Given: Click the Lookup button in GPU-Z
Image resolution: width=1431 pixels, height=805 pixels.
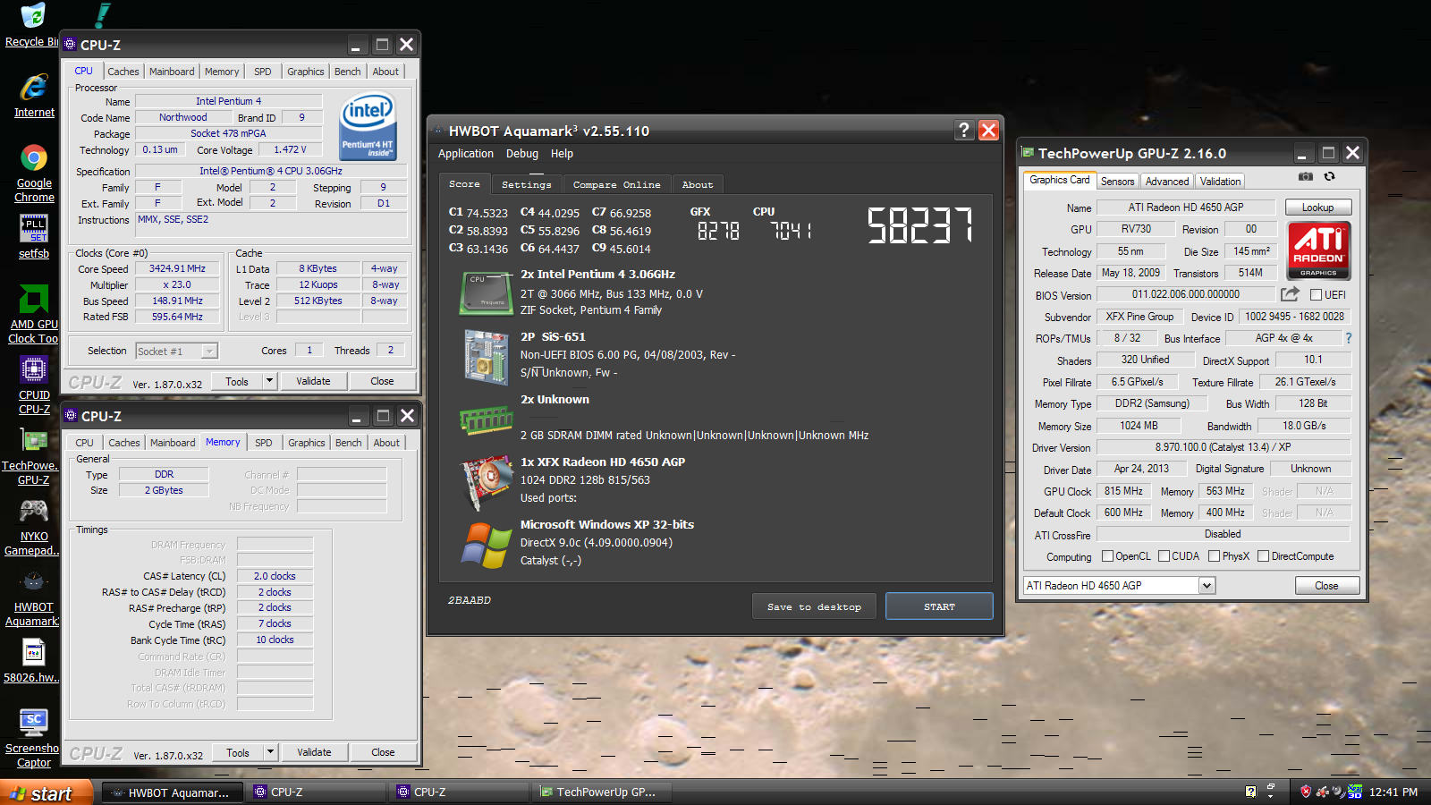Looking at the screenshot, I should [x=1318, y=208].
